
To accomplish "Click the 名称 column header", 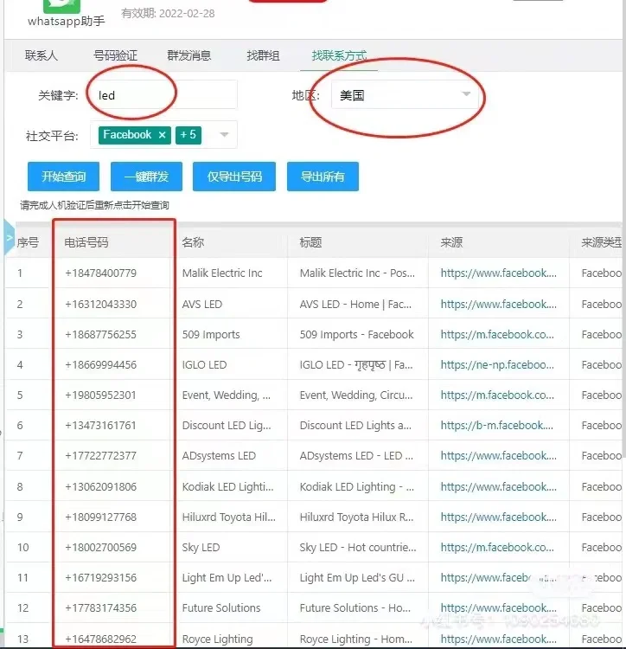I will click(x=193, y=242).
